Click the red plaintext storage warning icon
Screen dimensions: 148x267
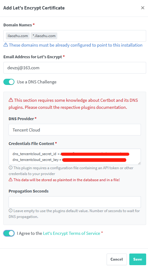[10, 180]
